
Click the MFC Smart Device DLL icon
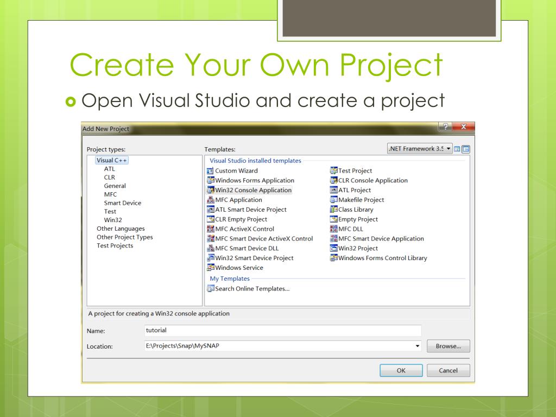210,248
